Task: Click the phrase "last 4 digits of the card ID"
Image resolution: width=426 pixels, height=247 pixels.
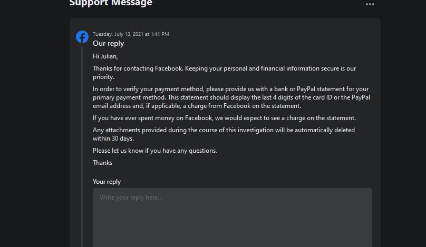Action: 297,97
